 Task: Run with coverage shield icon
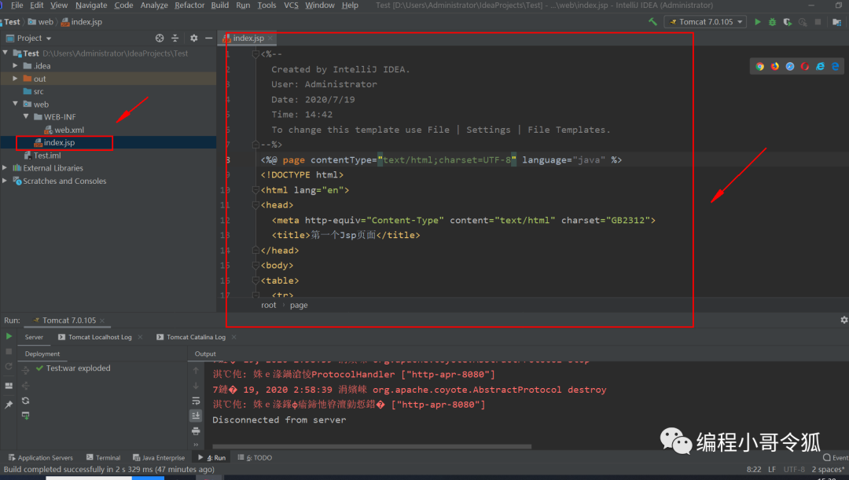point(787,22)
